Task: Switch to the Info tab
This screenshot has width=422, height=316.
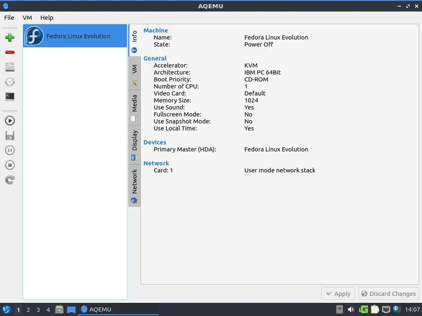Action: click(x=134, y=41)
